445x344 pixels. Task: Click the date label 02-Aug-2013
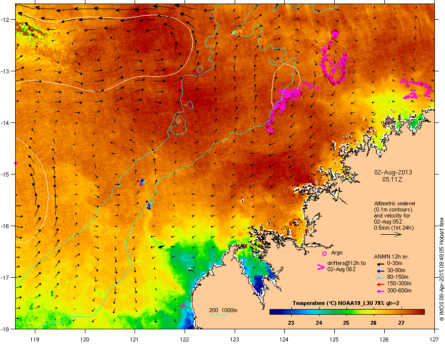coord(393,173)
